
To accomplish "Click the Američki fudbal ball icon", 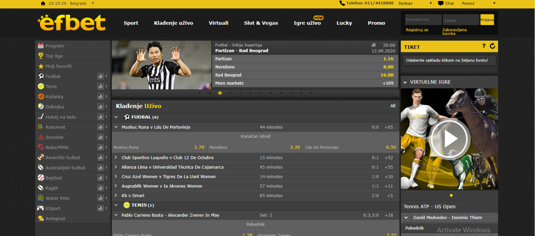I will tap(41, 157).
